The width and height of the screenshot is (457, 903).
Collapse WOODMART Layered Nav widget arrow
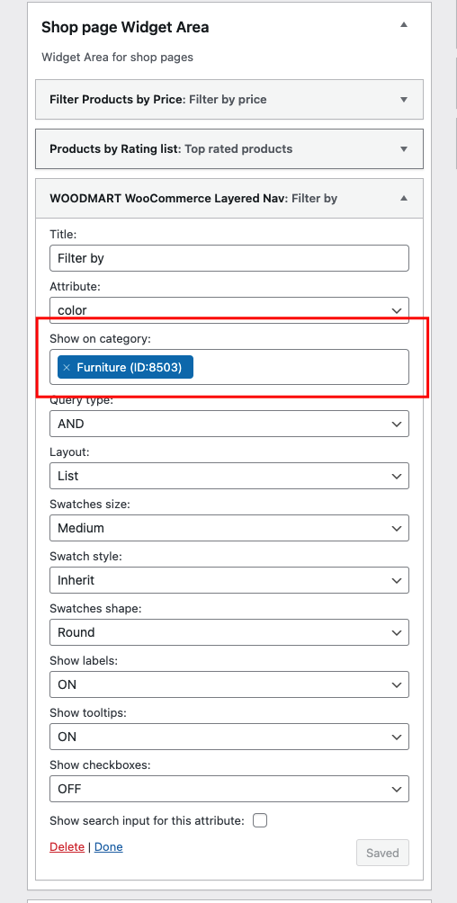pos(404,198)
